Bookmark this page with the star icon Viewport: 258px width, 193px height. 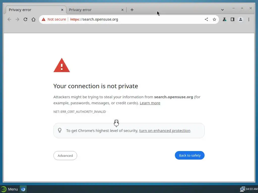click(x=214, y=19)
